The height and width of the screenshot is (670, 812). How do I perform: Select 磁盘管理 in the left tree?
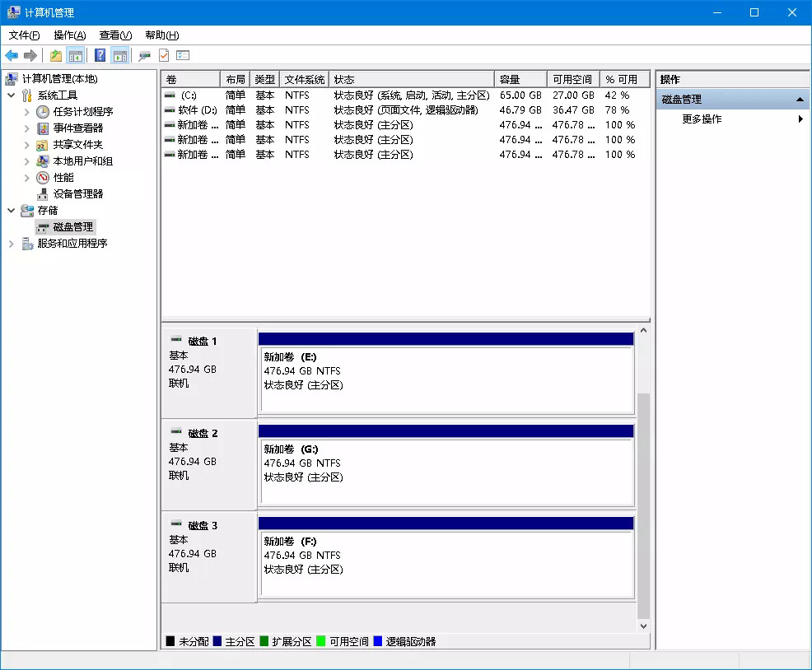pyautogui.click(x=73, y=226)
